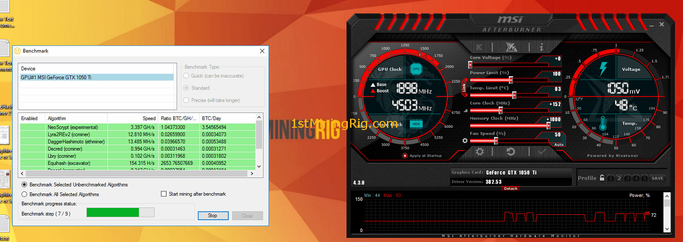Sort algorithm list by Algorithm column
This screenshot has height=242, width=683.
tap(76, 118)
